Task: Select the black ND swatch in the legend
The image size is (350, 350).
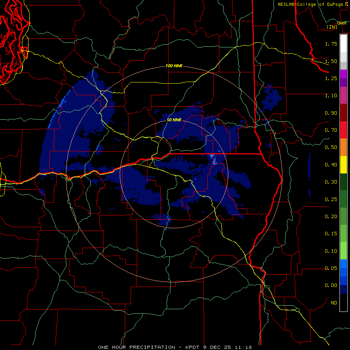Action: coord(343,303)
